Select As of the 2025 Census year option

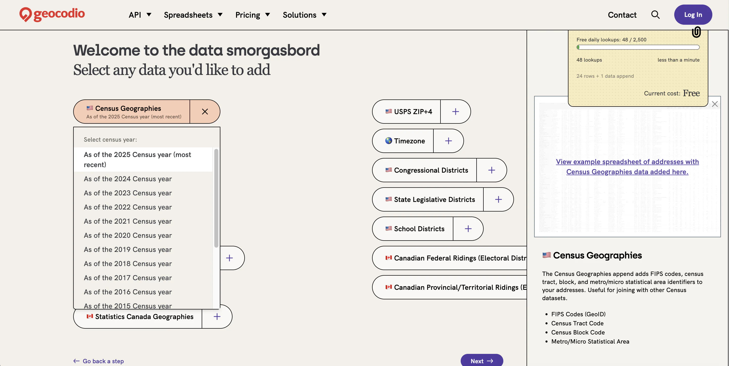point(143,160)
